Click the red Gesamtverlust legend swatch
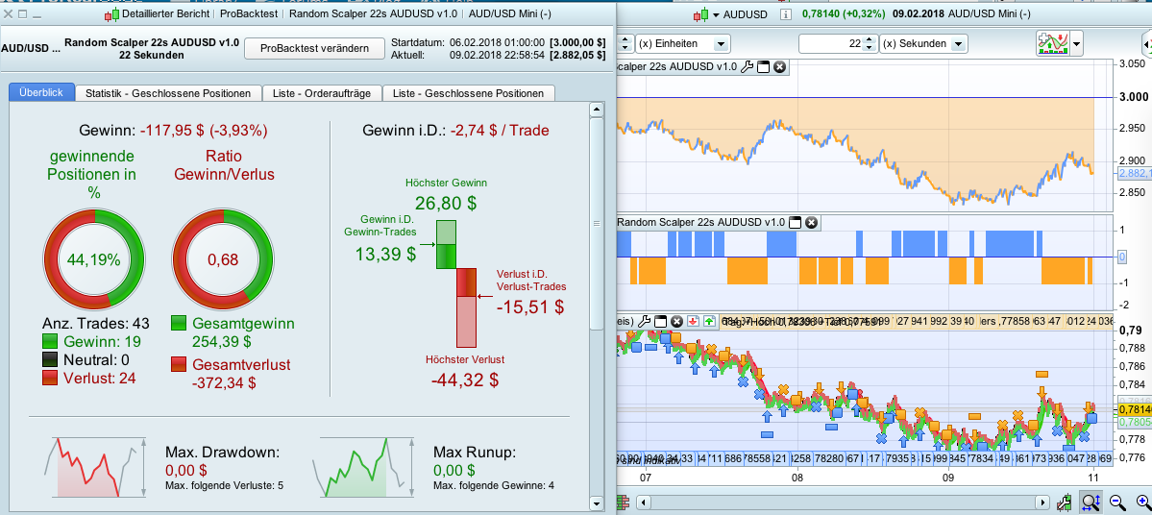1152x515 pixels. pyautogui.click(x=179, y=364)
